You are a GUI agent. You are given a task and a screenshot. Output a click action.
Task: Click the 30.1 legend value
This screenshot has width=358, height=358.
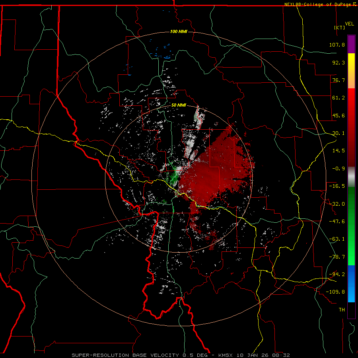pos(339,133)
